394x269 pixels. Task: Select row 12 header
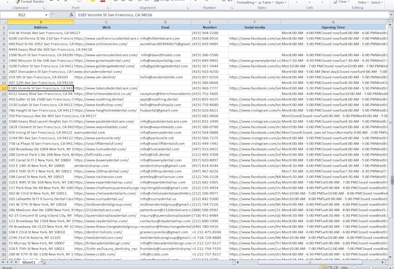[4, 89]
